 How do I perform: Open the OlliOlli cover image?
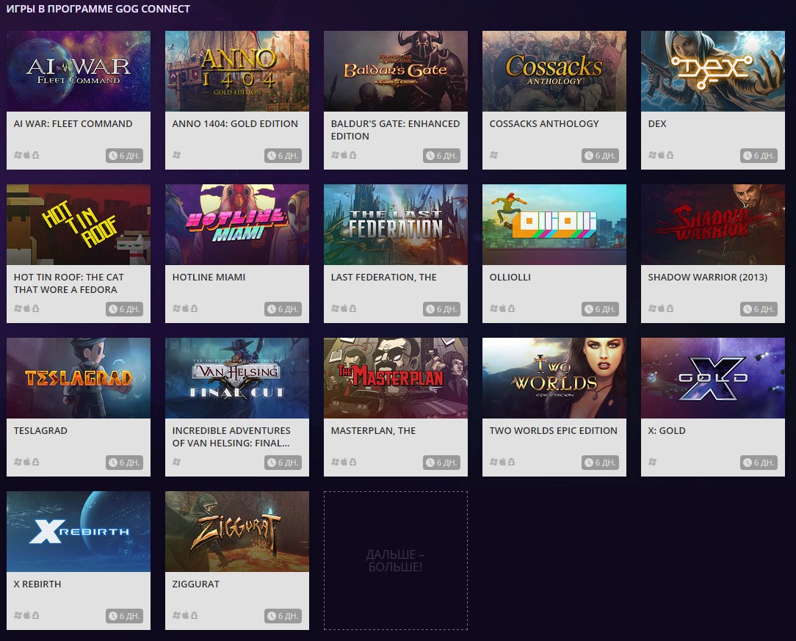pos(554,225)
